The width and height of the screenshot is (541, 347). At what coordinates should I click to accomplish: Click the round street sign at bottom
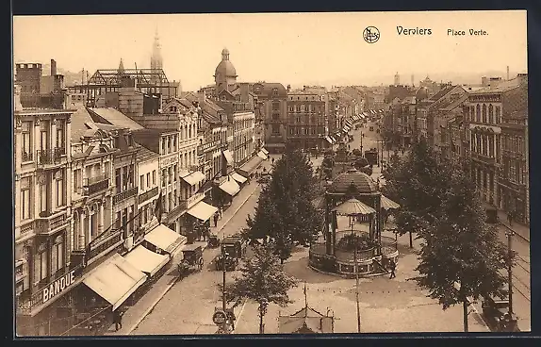pyautogui.click(x=220, y=317)
